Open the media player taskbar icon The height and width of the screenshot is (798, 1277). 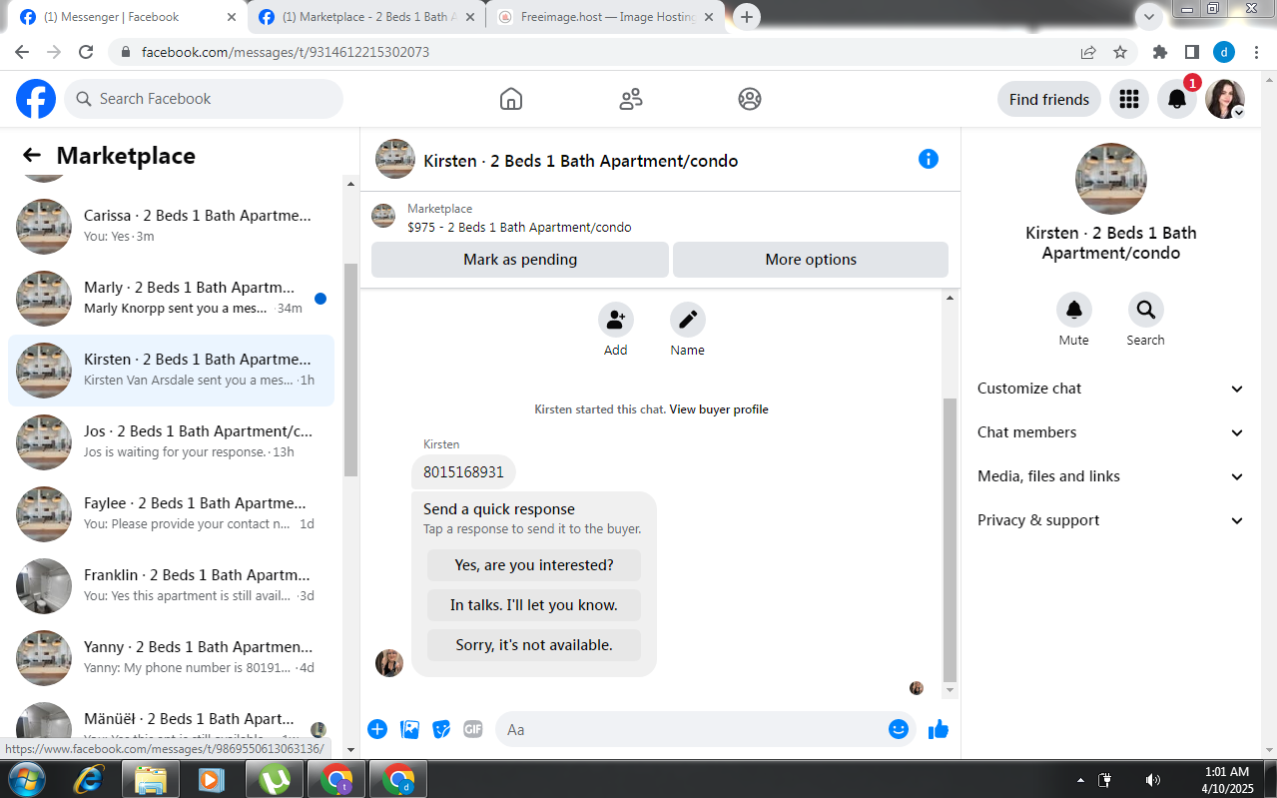point(212,779)
